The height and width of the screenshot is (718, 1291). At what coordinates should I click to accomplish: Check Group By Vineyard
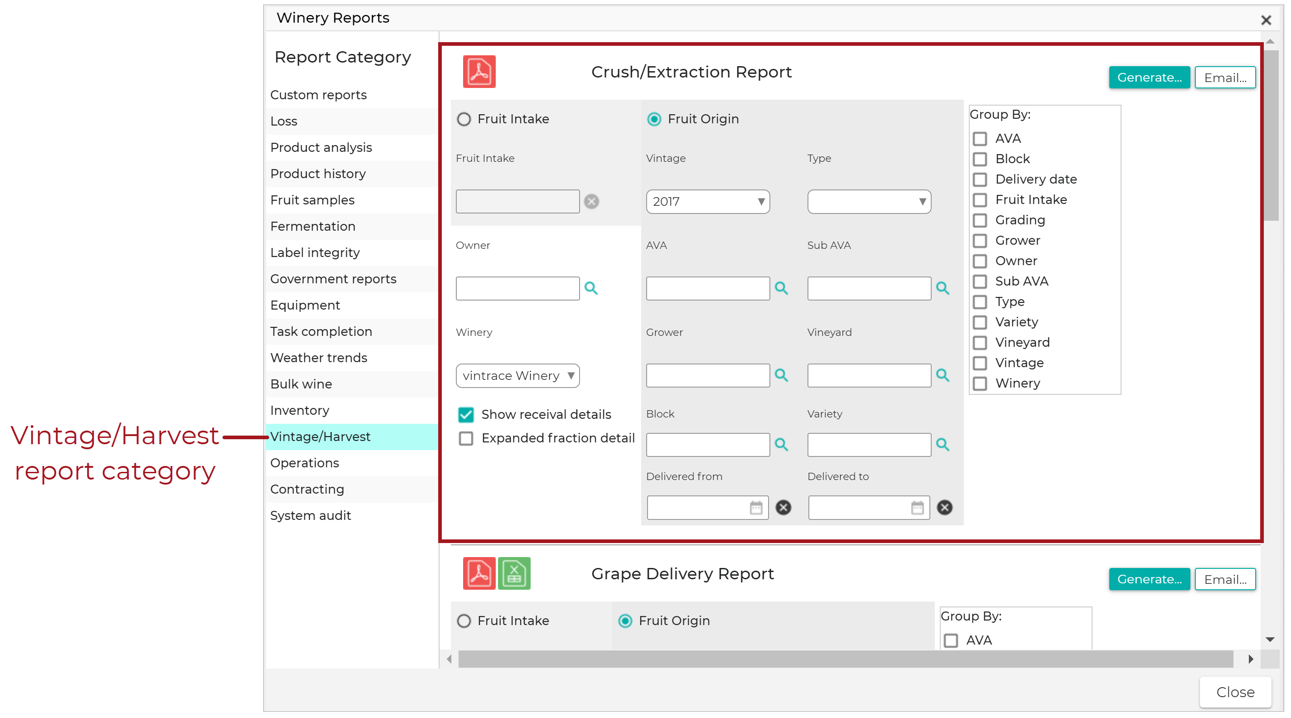pos(979,342)
